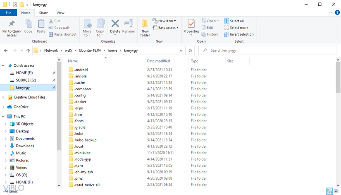Click the file list vertical scrollbar thumb
341x195 pixels.
(x=338, y=78)
